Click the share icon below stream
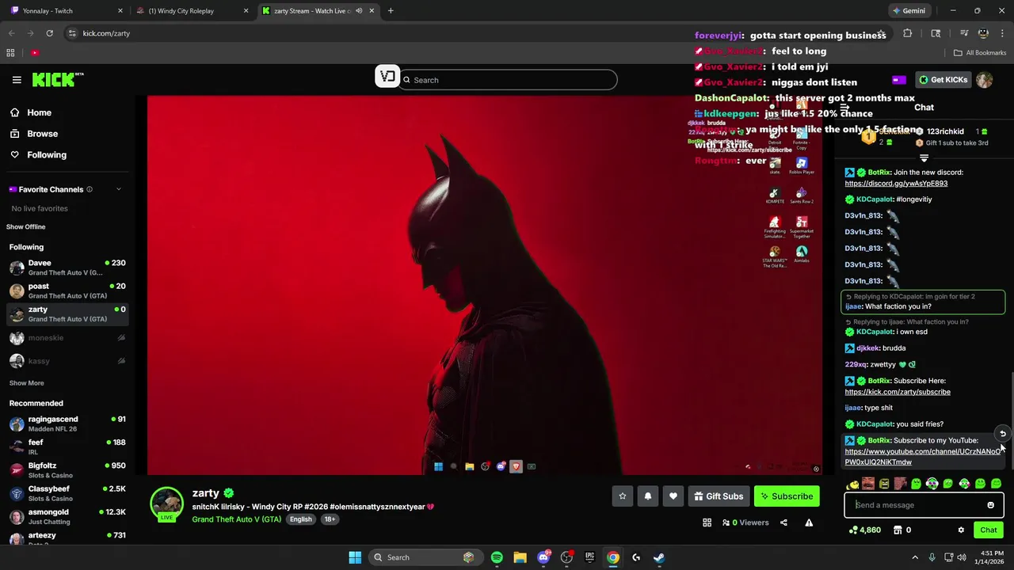Screen dimensions: 1014x570 (x=783, y=522)
